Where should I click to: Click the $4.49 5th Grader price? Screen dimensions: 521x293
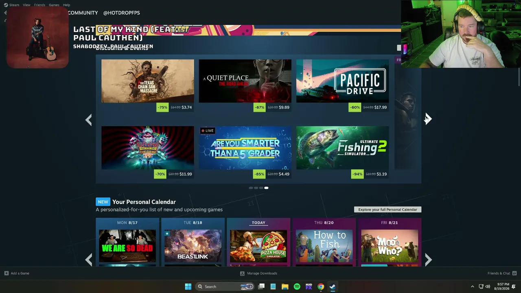coord(284,174)
